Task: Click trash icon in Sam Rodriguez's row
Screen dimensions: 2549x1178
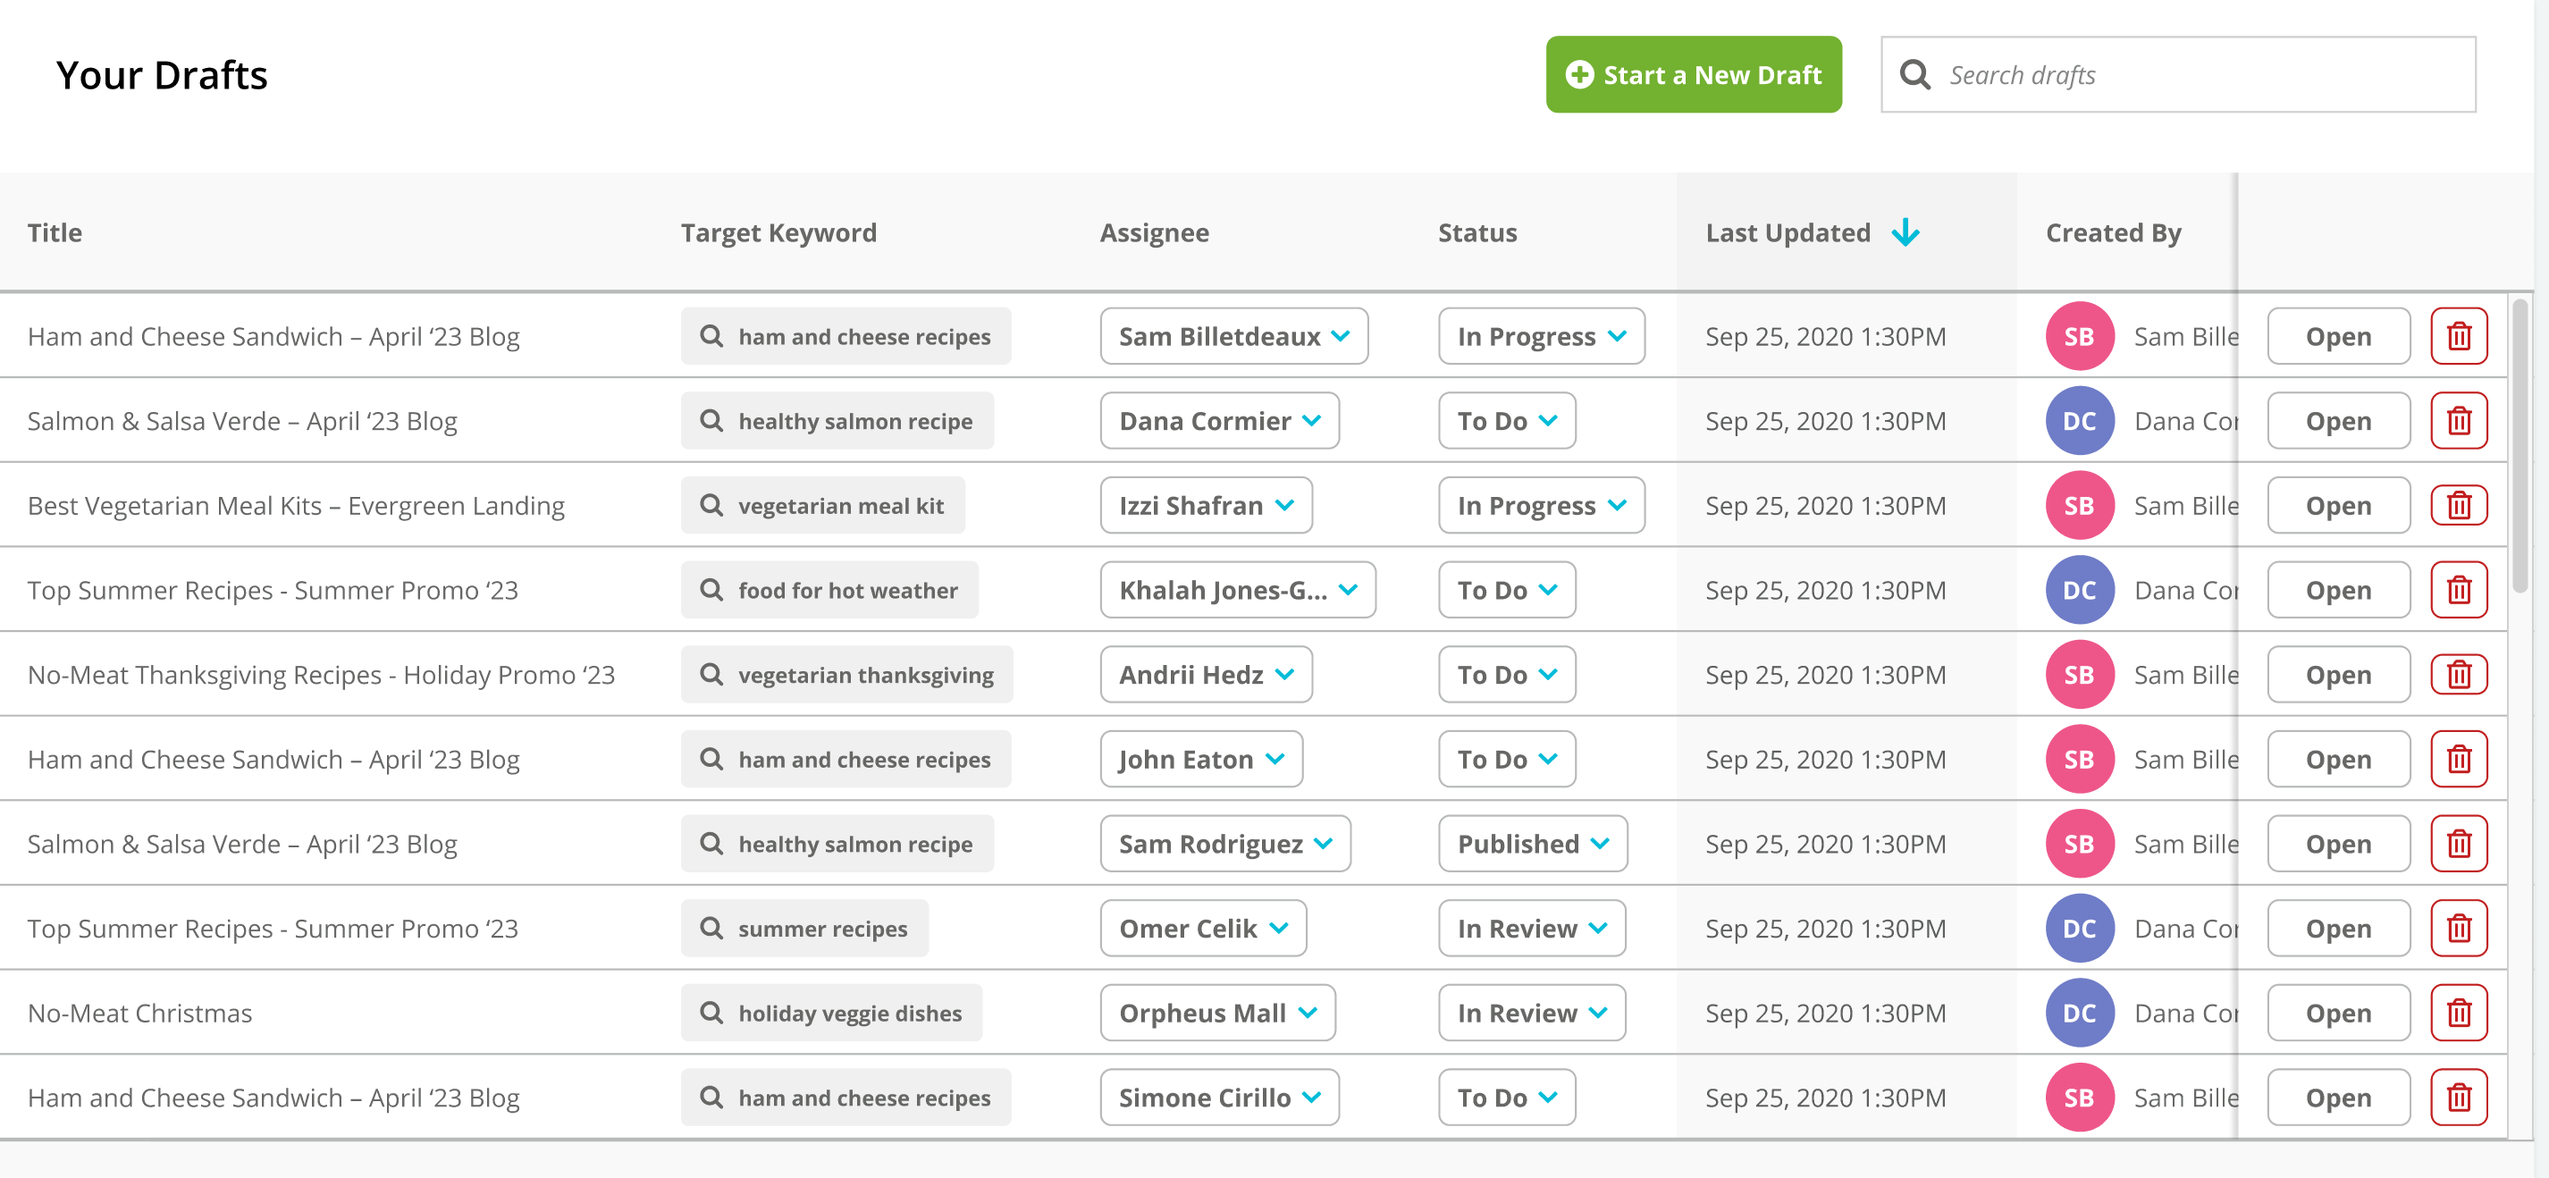Action: point(2459,845)
